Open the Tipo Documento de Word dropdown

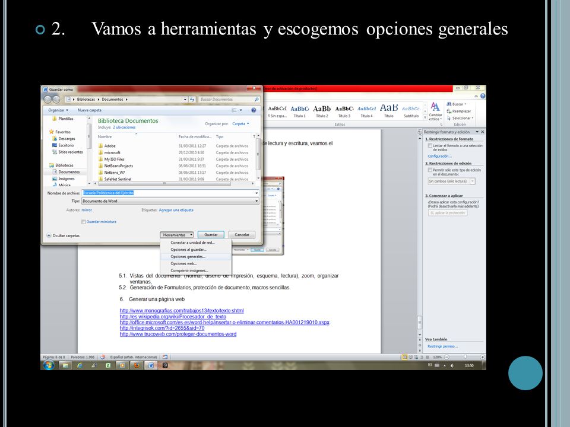click(170, 201)
